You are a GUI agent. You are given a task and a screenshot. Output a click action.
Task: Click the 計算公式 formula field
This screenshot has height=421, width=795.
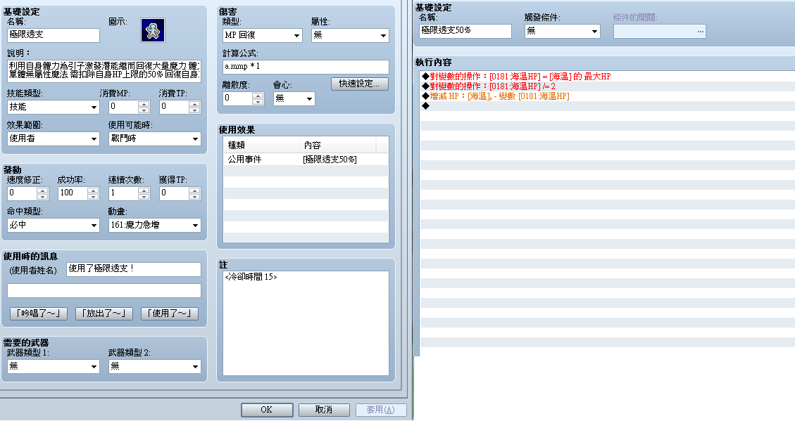(x=306, y=67)
